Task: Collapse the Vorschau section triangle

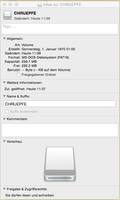Action: pos(4,141)
